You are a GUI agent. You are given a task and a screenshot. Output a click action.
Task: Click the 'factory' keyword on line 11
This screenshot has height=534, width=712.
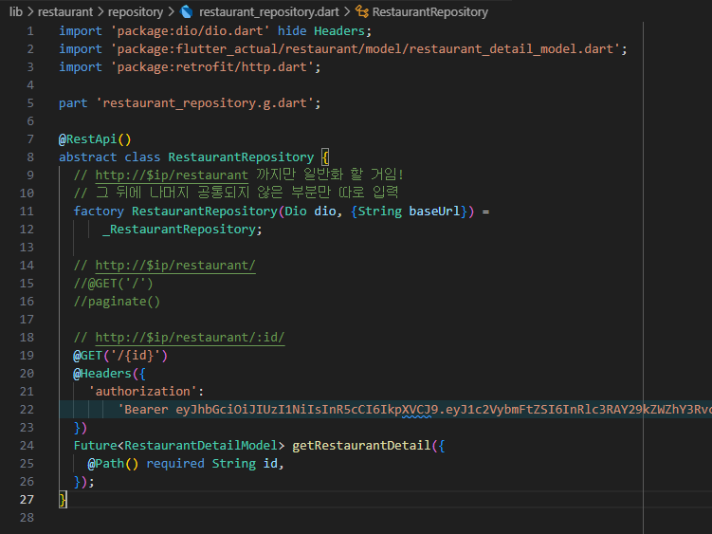point(99,212)
